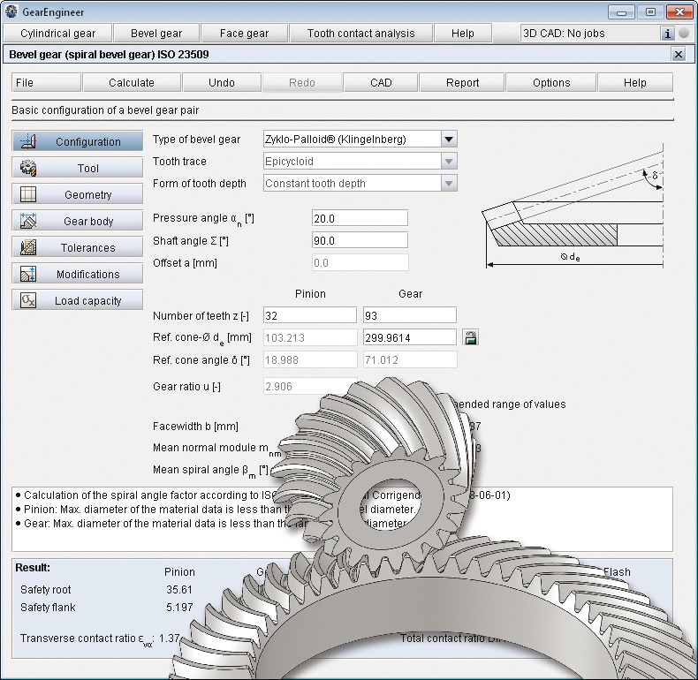Click the Gear Ref. cone angle field 71.012

pos(410,360)
